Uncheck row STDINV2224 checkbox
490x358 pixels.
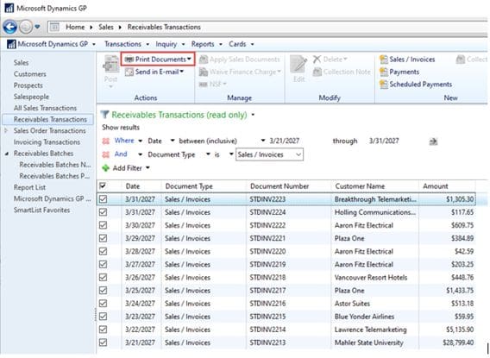(x=103, y=212)
